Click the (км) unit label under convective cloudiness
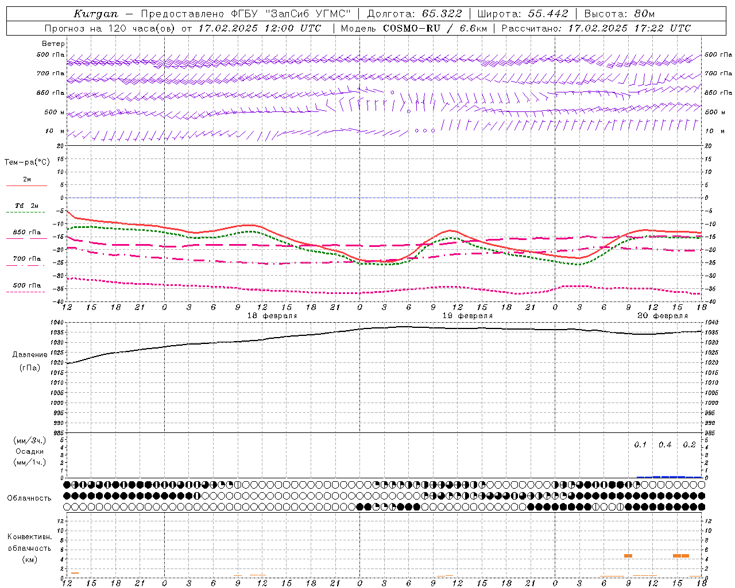 (30, 559)
